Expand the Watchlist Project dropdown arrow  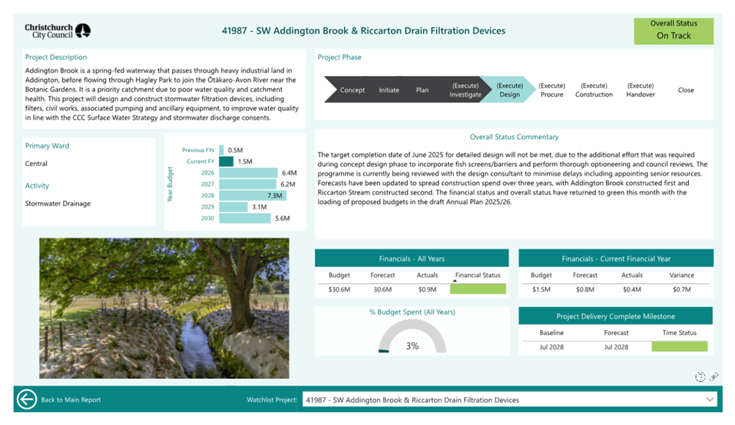709,399
